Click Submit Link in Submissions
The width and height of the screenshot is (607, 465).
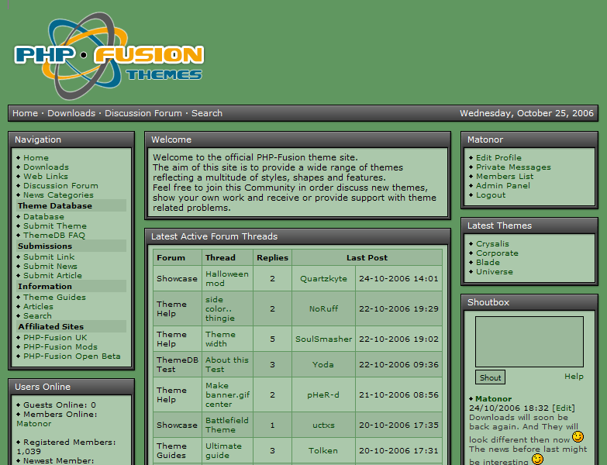(x=49, y=257)
